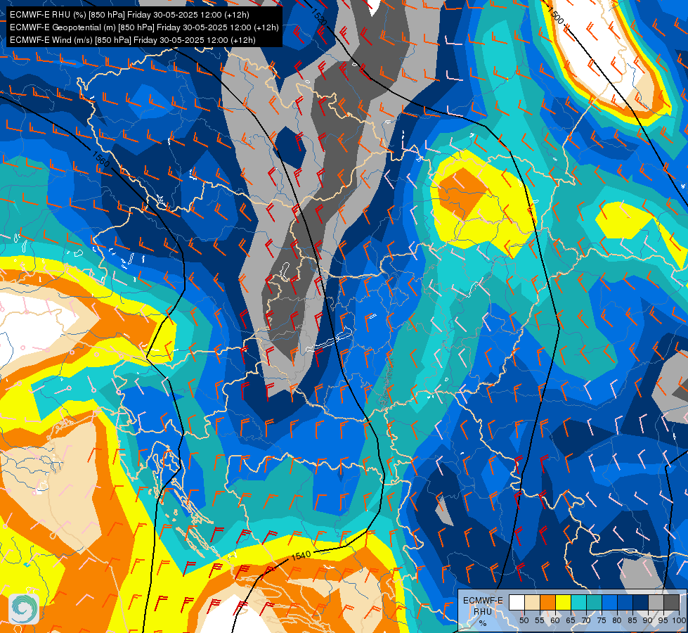Click the medium blue 80–85% legend swatch
The height and width of the screenshot is (633, 688).
625,602
